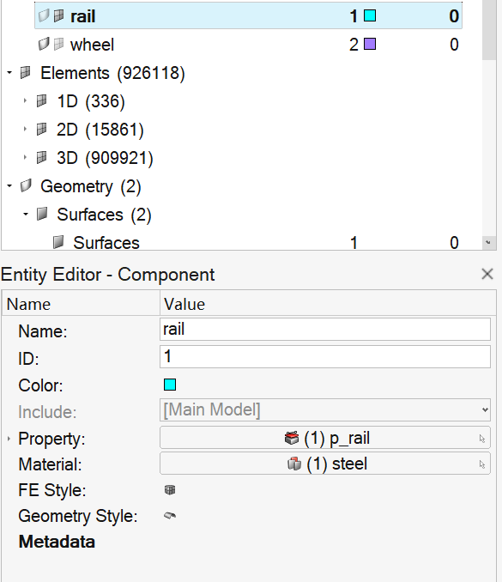Click the p_rail property card icon
The image size is (502, 582).
[x=292, y=438]
